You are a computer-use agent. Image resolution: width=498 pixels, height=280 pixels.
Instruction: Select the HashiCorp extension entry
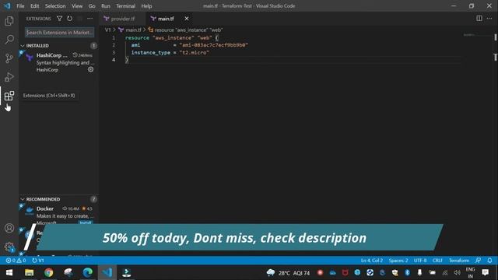point(59,62)
